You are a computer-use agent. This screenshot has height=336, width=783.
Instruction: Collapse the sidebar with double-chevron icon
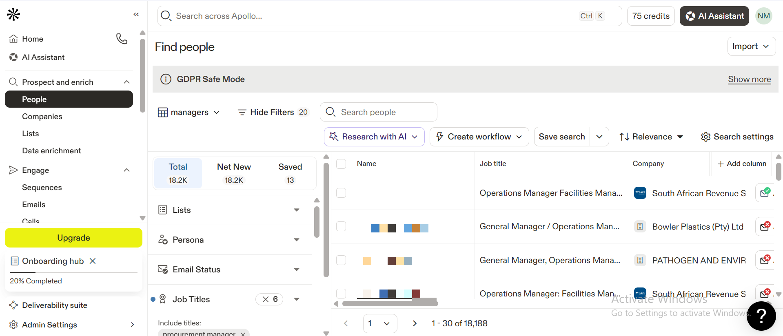[136, 14]
